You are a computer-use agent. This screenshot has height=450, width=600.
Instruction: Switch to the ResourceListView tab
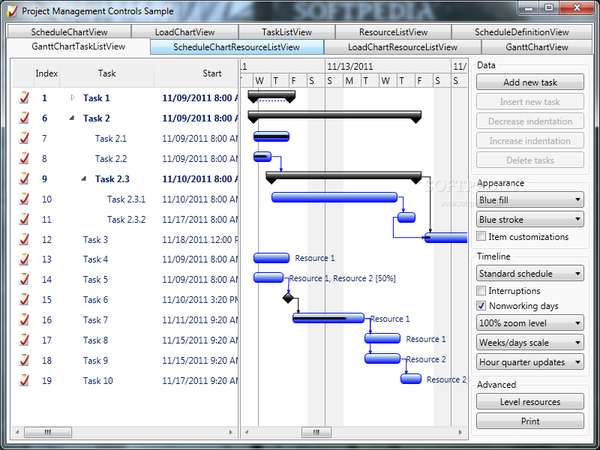pos(393,31)
